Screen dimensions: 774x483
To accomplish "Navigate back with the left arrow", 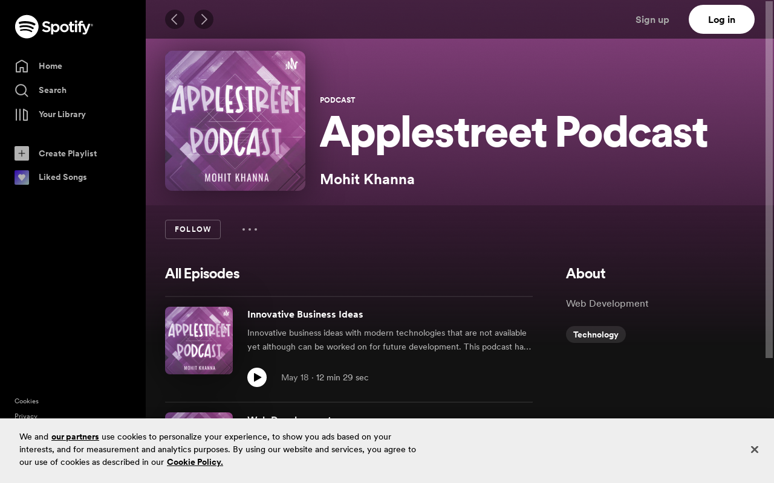I will (x=175, y=19).
